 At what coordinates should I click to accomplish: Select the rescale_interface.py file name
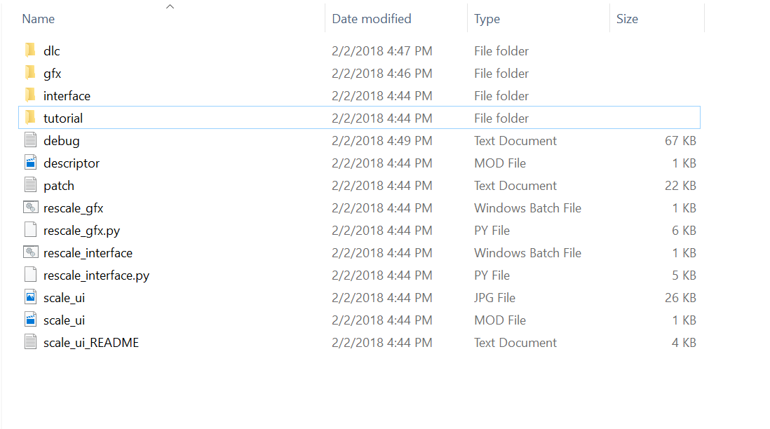point(96,275)
